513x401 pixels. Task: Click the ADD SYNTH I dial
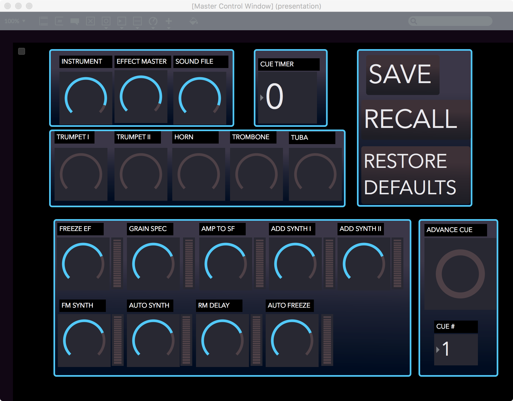pos(295,264)
